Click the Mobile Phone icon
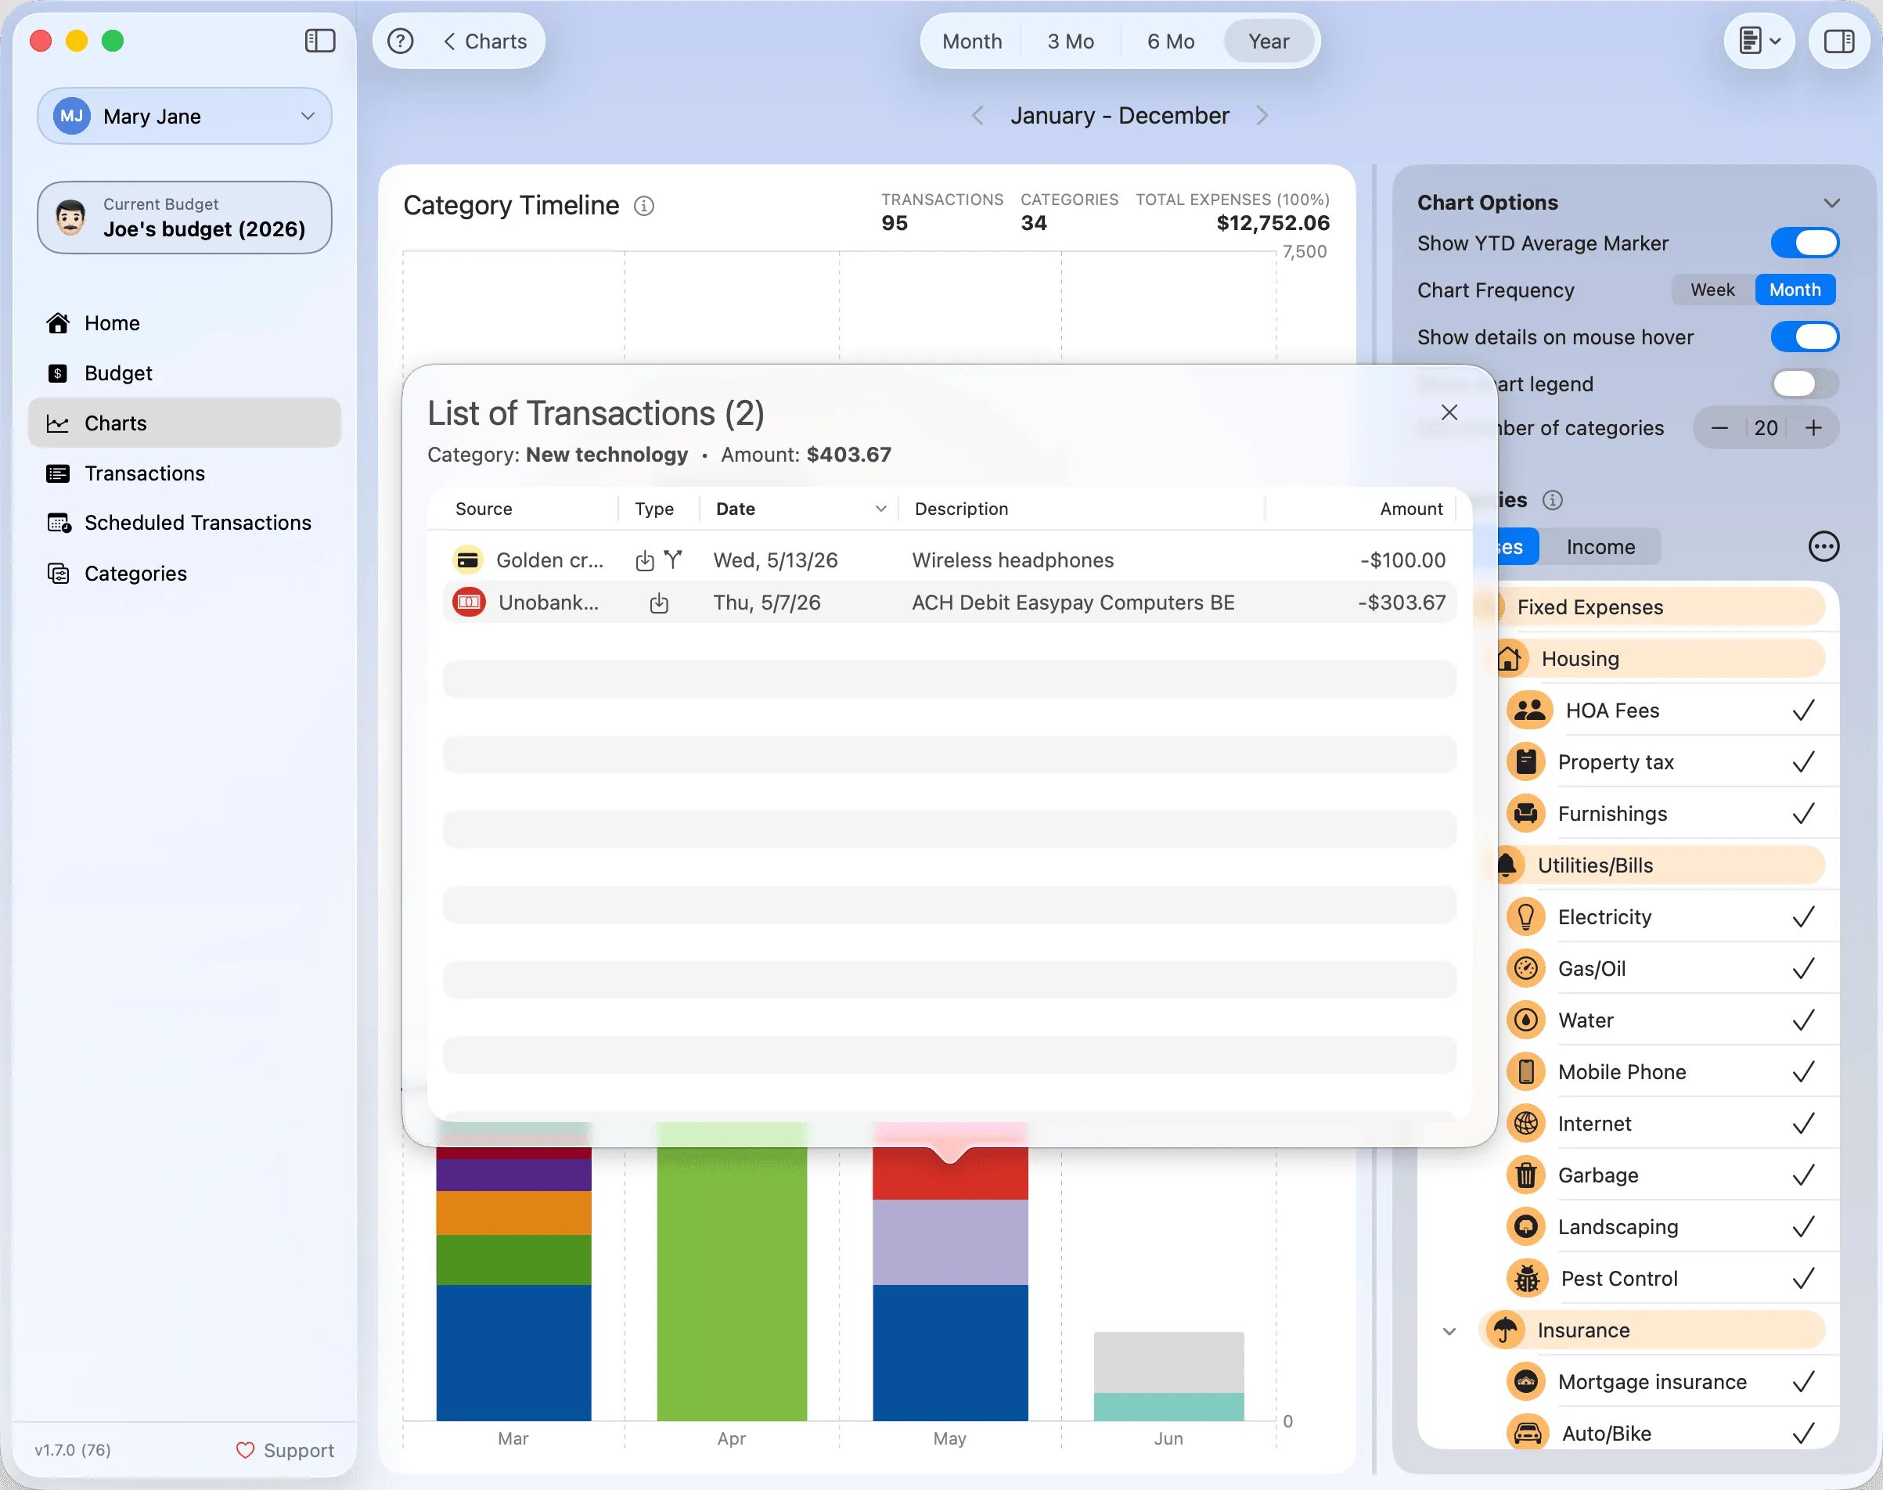Viewport: 1883px width, 1490px height. click(x=1526, y=1071)
